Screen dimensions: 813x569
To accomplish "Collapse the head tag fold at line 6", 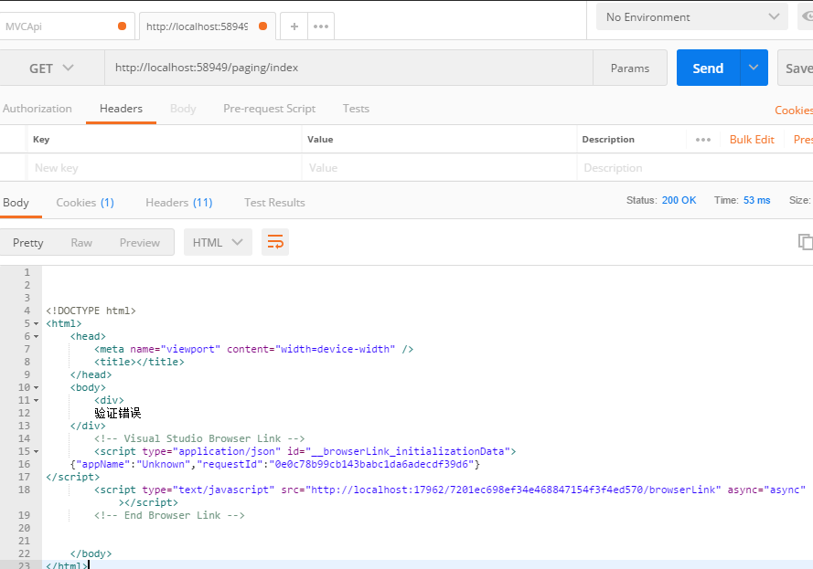I will click(37, 336).
